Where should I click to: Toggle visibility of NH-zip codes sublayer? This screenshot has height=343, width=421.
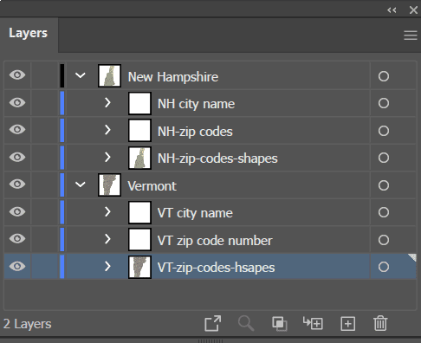pyautogui.click(x=17, y=130)
